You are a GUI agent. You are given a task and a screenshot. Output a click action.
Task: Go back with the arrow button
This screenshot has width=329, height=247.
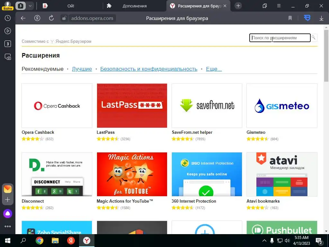23,18
